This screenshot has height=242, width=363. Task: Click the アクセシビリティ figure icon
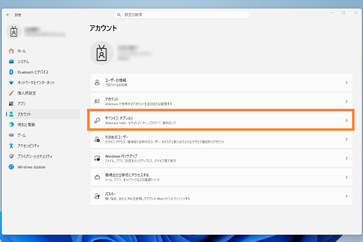pyautogui.click(x=11, y=146)
